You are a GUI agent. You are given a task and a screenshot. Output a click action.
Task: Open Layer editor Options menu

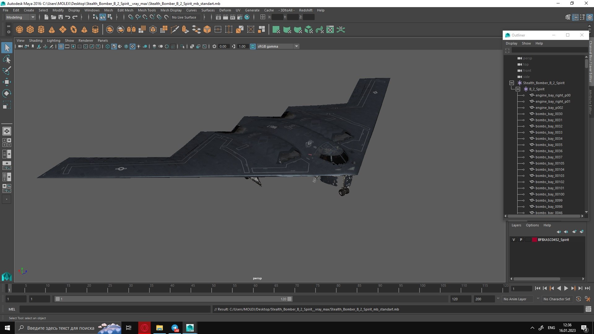(532, 225)
